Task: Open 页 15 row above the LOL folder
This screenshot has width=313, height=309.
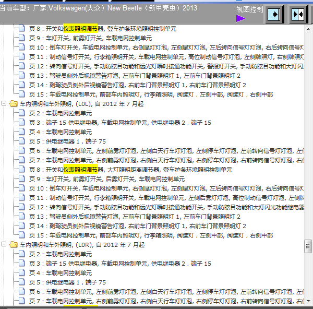Action: click(x=151, y=94)
